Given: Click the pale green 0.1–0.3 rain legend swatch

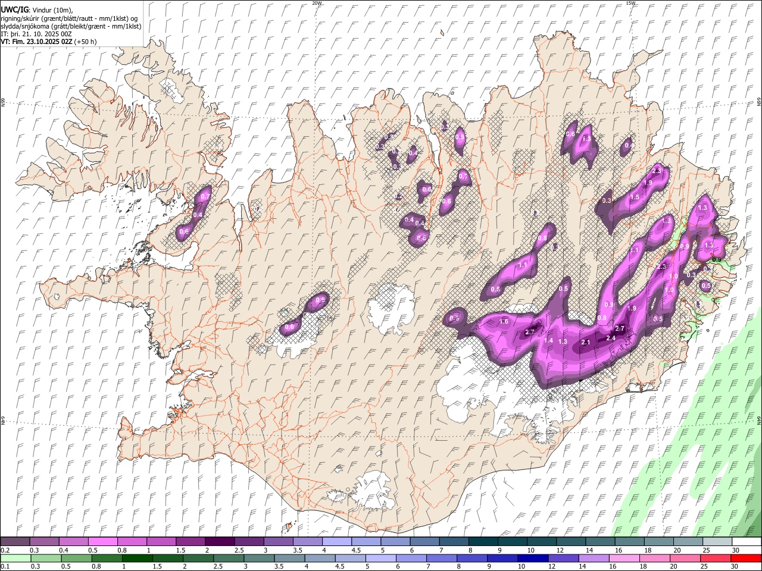Looking at the screenshot, I should 15,558.
